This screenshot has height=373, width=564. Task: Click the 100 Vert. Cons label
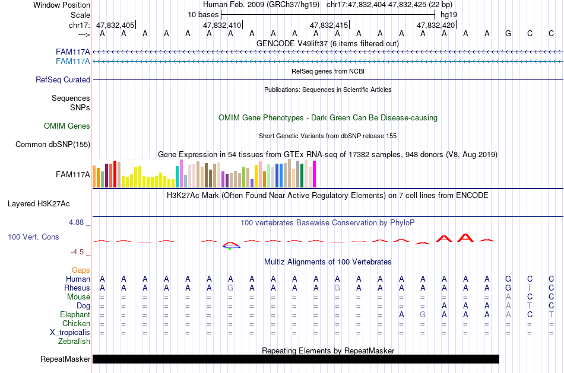tap(33, 237)
